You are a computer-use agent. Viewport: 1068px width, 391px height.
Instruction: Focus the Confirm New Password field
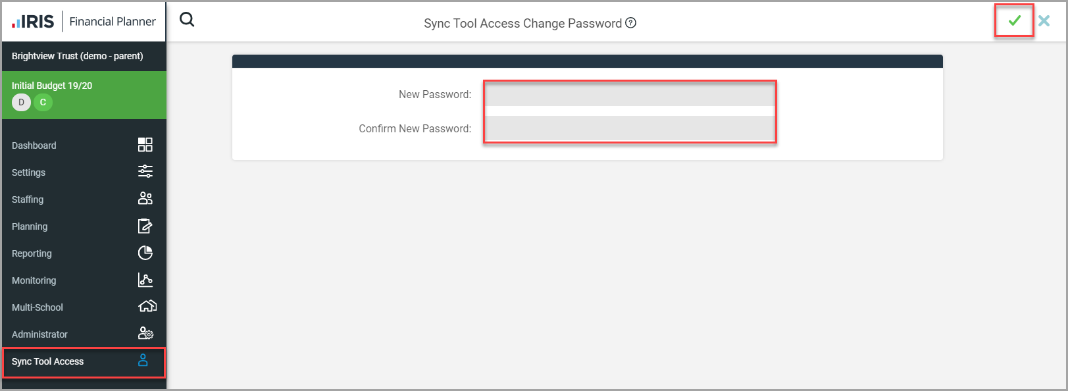tap(630, 129)
